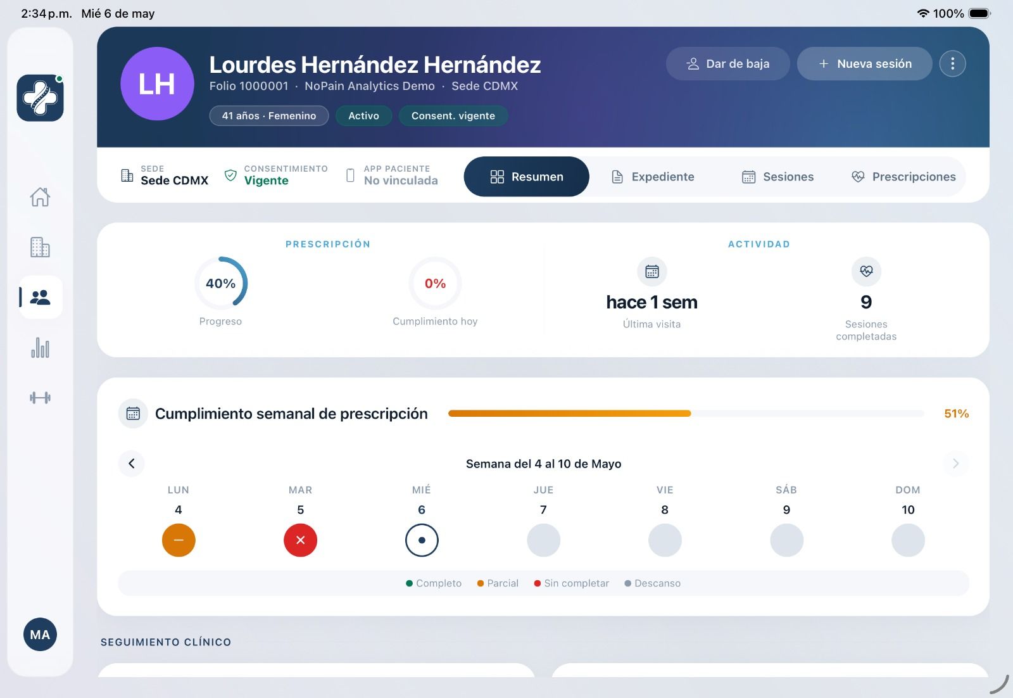Open the MA user avatar
The width and height of the screenshot is (1013, 698).
40,635
